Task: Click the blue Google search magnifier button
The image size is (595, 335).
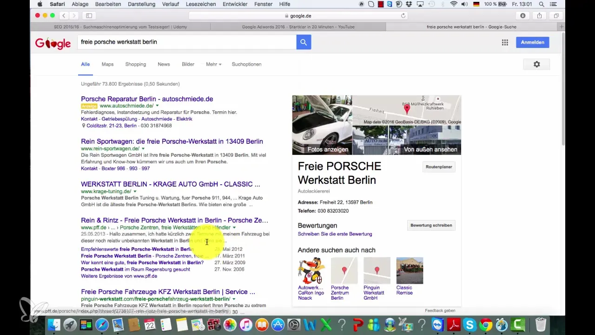Action: [304, 42]
